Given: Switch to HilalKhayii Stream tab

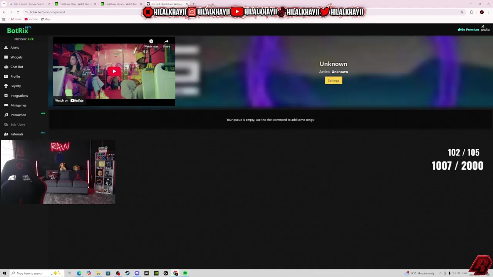Looking at the screenshot, I should [121, 4].
